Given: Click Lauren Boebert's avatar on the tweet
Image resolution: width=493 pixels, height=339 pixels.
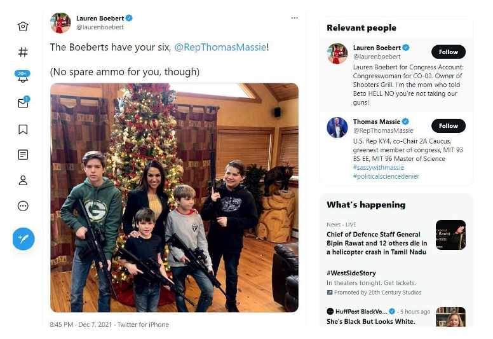Looking at the screenshot, I should coord(60,23).
